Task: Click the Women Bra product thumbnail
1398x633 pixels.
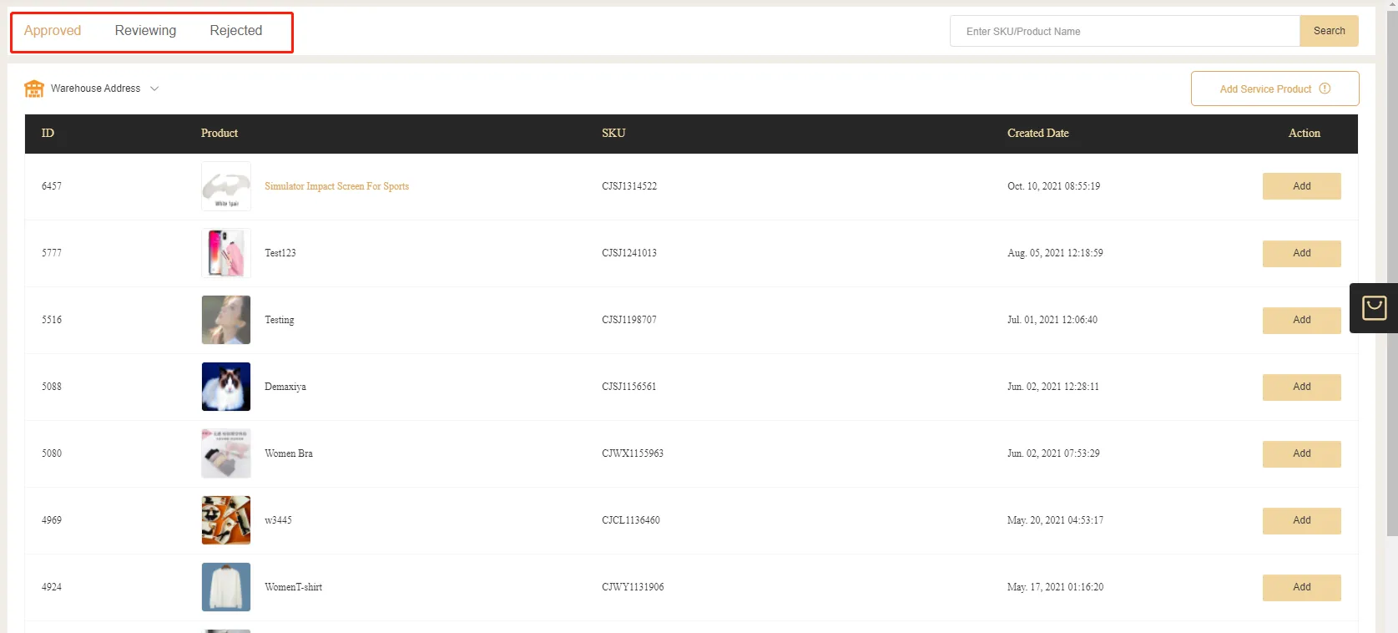Action: 226,453
